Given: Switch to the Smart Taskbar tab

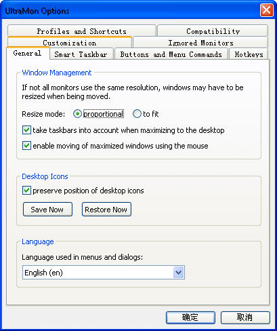Looking at the screenshot, I should tap(81, 54).
